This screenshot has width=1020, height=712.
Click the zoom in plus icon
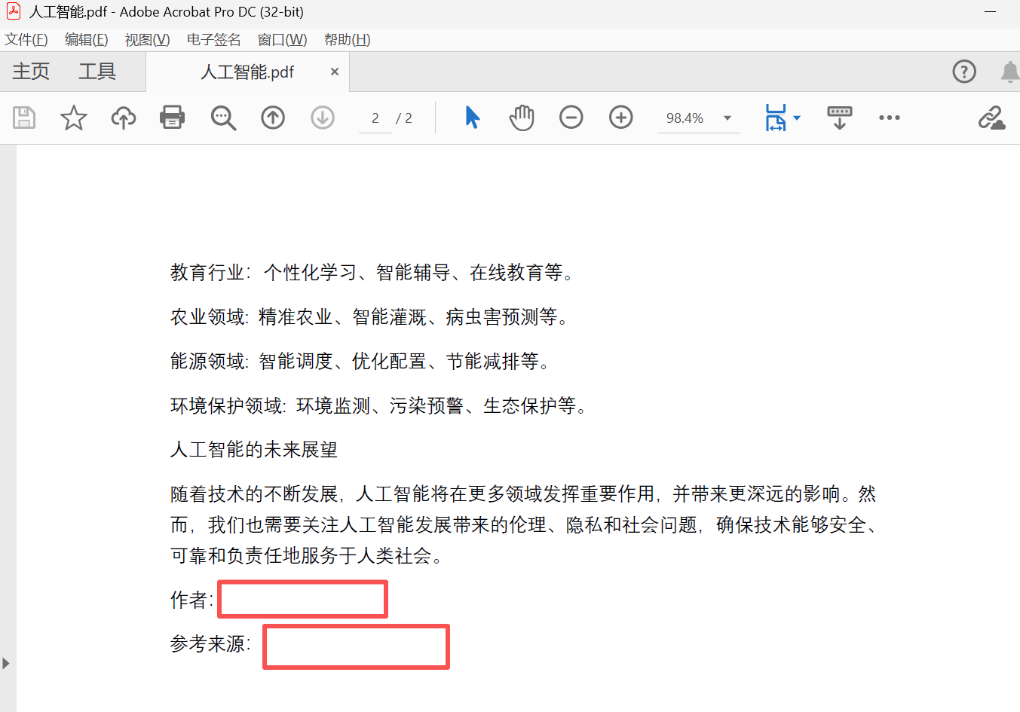(x=620, y=118)
